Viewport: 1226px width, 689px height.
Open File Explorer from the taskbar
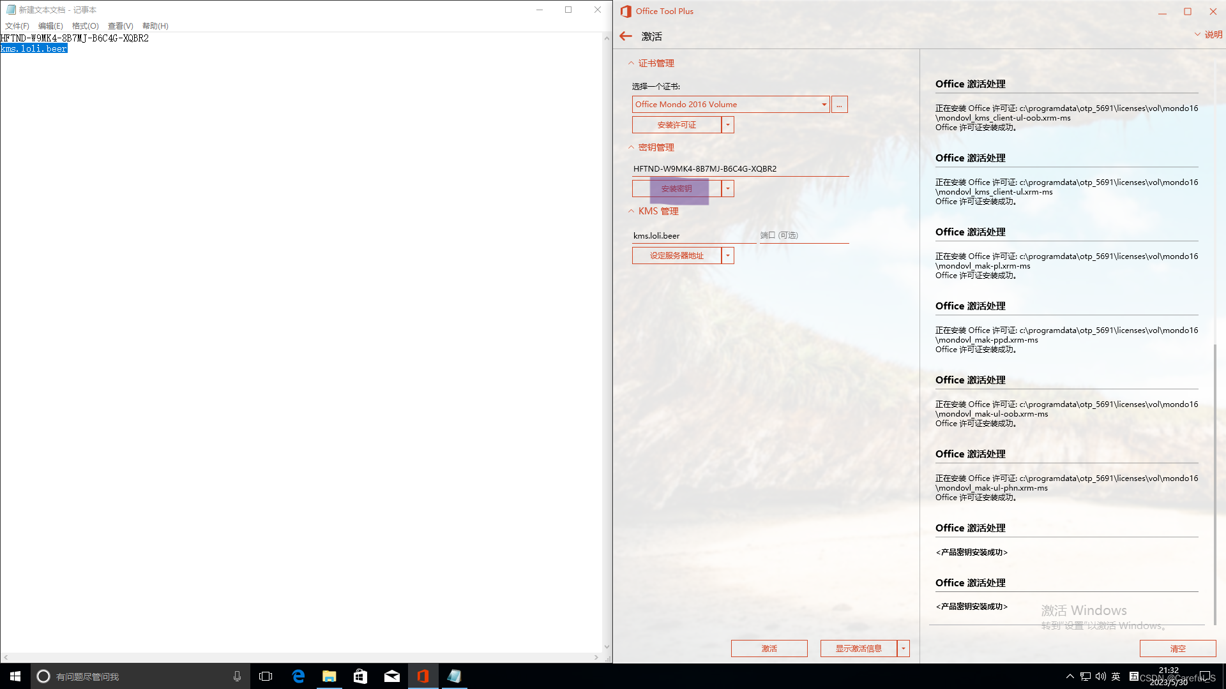329,676
